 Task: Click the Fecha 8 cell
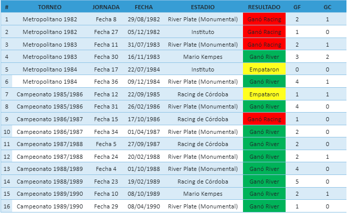pyautogui.click(x=106, y=19)
